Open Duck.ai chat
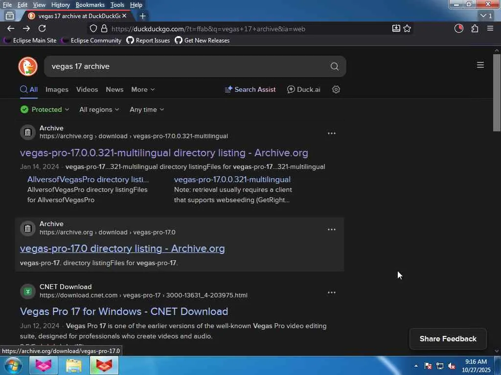 (x=303, y=89)
